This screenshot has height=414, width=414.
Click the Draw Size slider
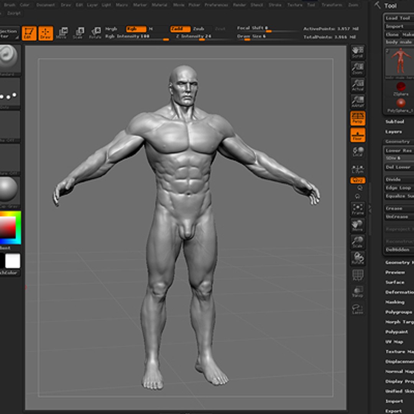[x=267, y=37]
